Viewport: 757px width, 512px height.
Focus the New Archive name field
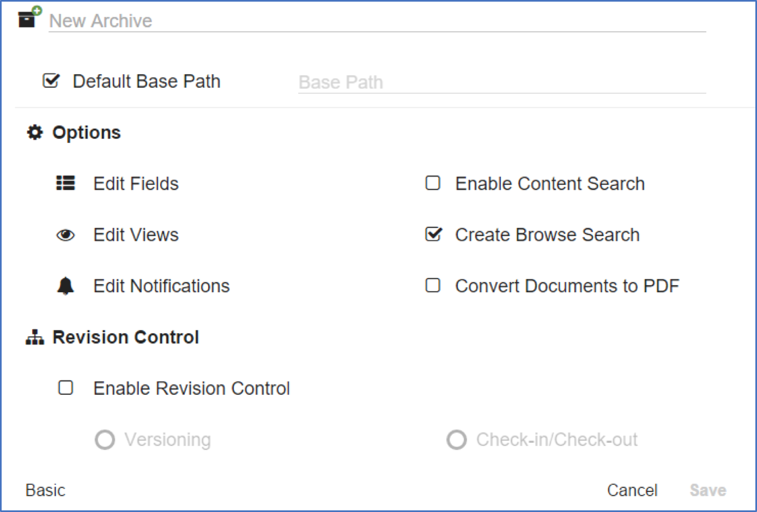376,21
